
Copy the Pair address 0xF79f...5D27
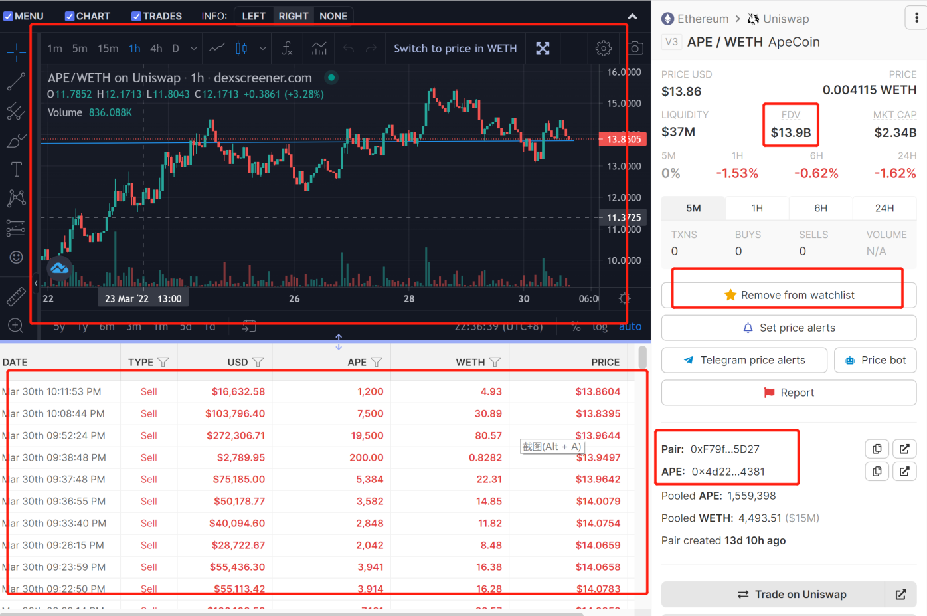coord(877,449)
